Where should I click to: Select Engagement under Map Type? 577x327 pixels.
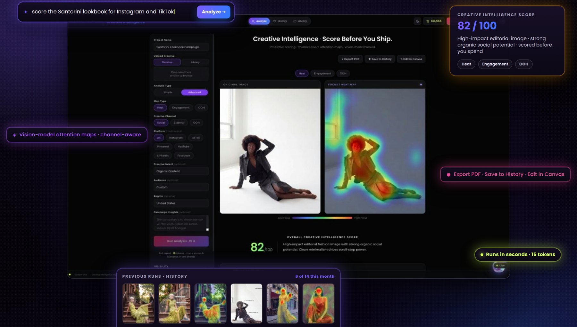point(181,108)
